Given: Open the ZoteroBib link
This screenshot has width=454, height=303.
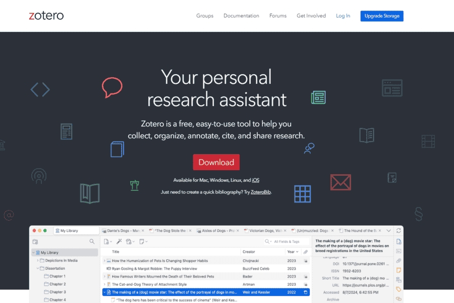Looking at the screenshot, I should click(261, 192).
